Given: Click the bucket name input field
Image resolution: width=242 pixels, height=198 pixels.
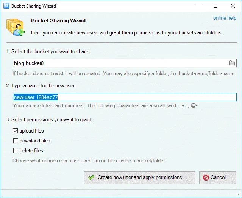Looking at the screenshot, I should click(x=119, y=63).
